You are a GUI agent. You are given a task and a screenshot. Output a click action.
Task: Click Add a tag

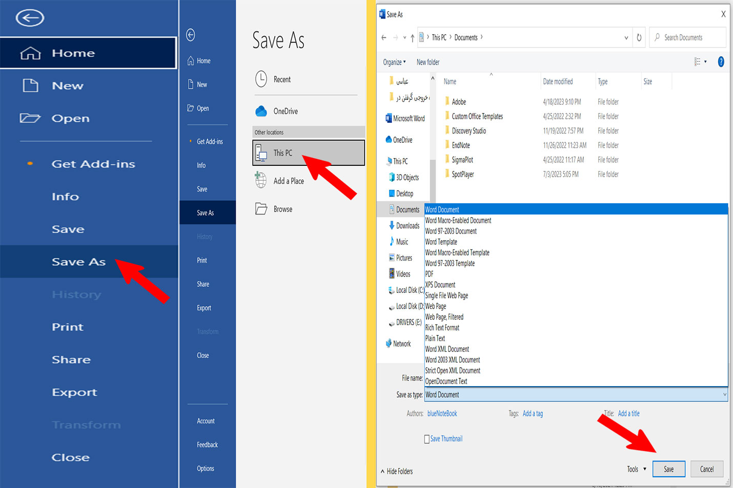[x=533, y=413]
